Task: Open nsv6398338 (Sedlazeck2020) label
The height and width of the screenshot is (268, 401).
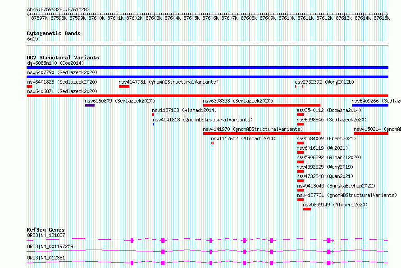Action: click(238, 101)
